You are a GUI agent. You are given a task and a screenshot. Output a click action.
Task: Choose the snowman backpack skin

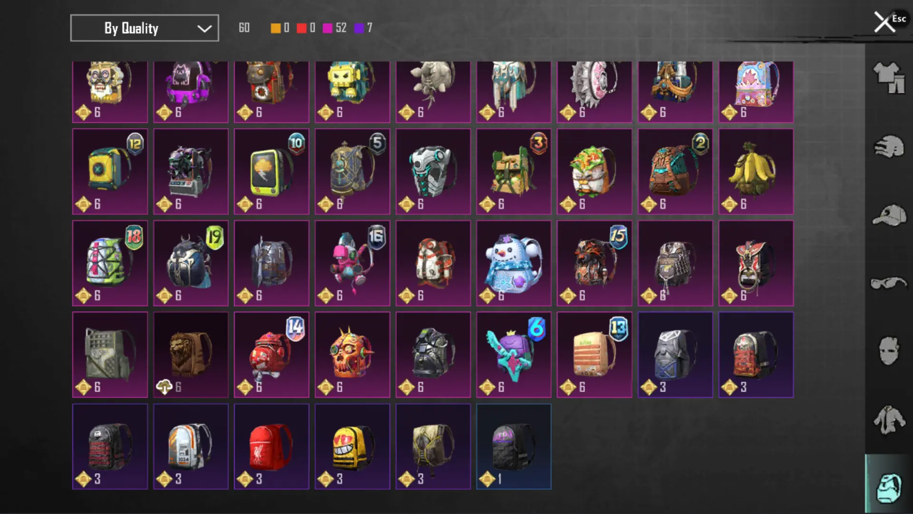pos(514,263)
